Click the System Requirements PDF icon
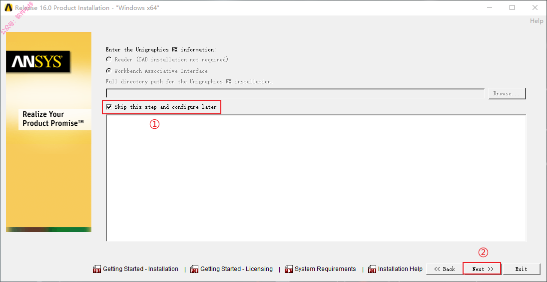The image size is (547, 282). click(289, 269)
